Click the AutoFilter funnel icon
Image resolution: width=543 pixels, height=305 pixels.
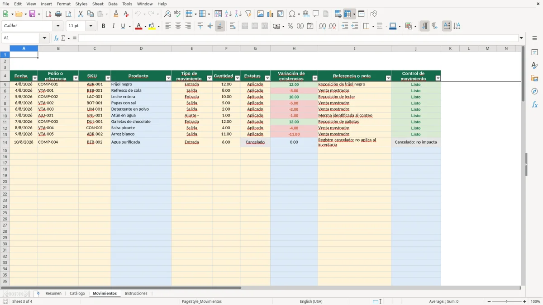pos(248,14)
